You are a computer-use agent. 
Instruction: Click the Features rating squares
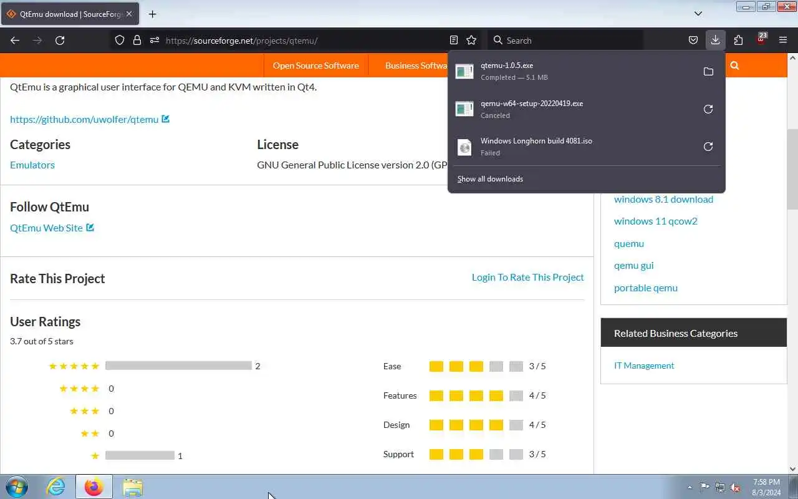coord(476,395)
